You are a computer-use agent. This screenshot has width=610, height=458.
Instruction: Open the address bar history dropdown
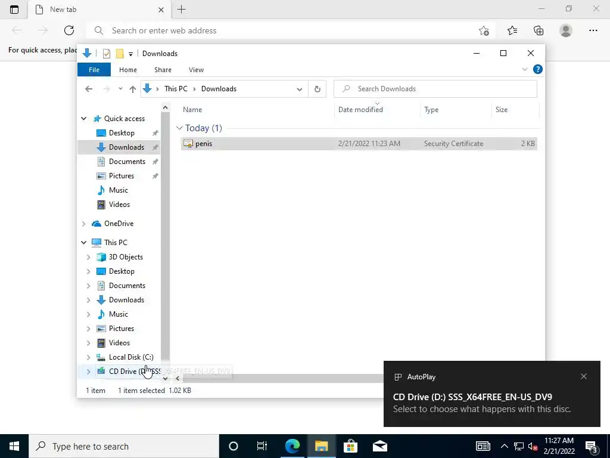coord(299,89)
